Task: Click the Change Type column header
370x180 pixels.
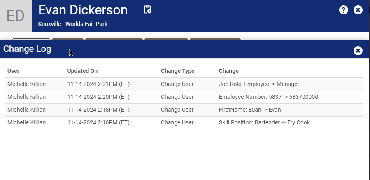Action: click(x=178, y=71)
